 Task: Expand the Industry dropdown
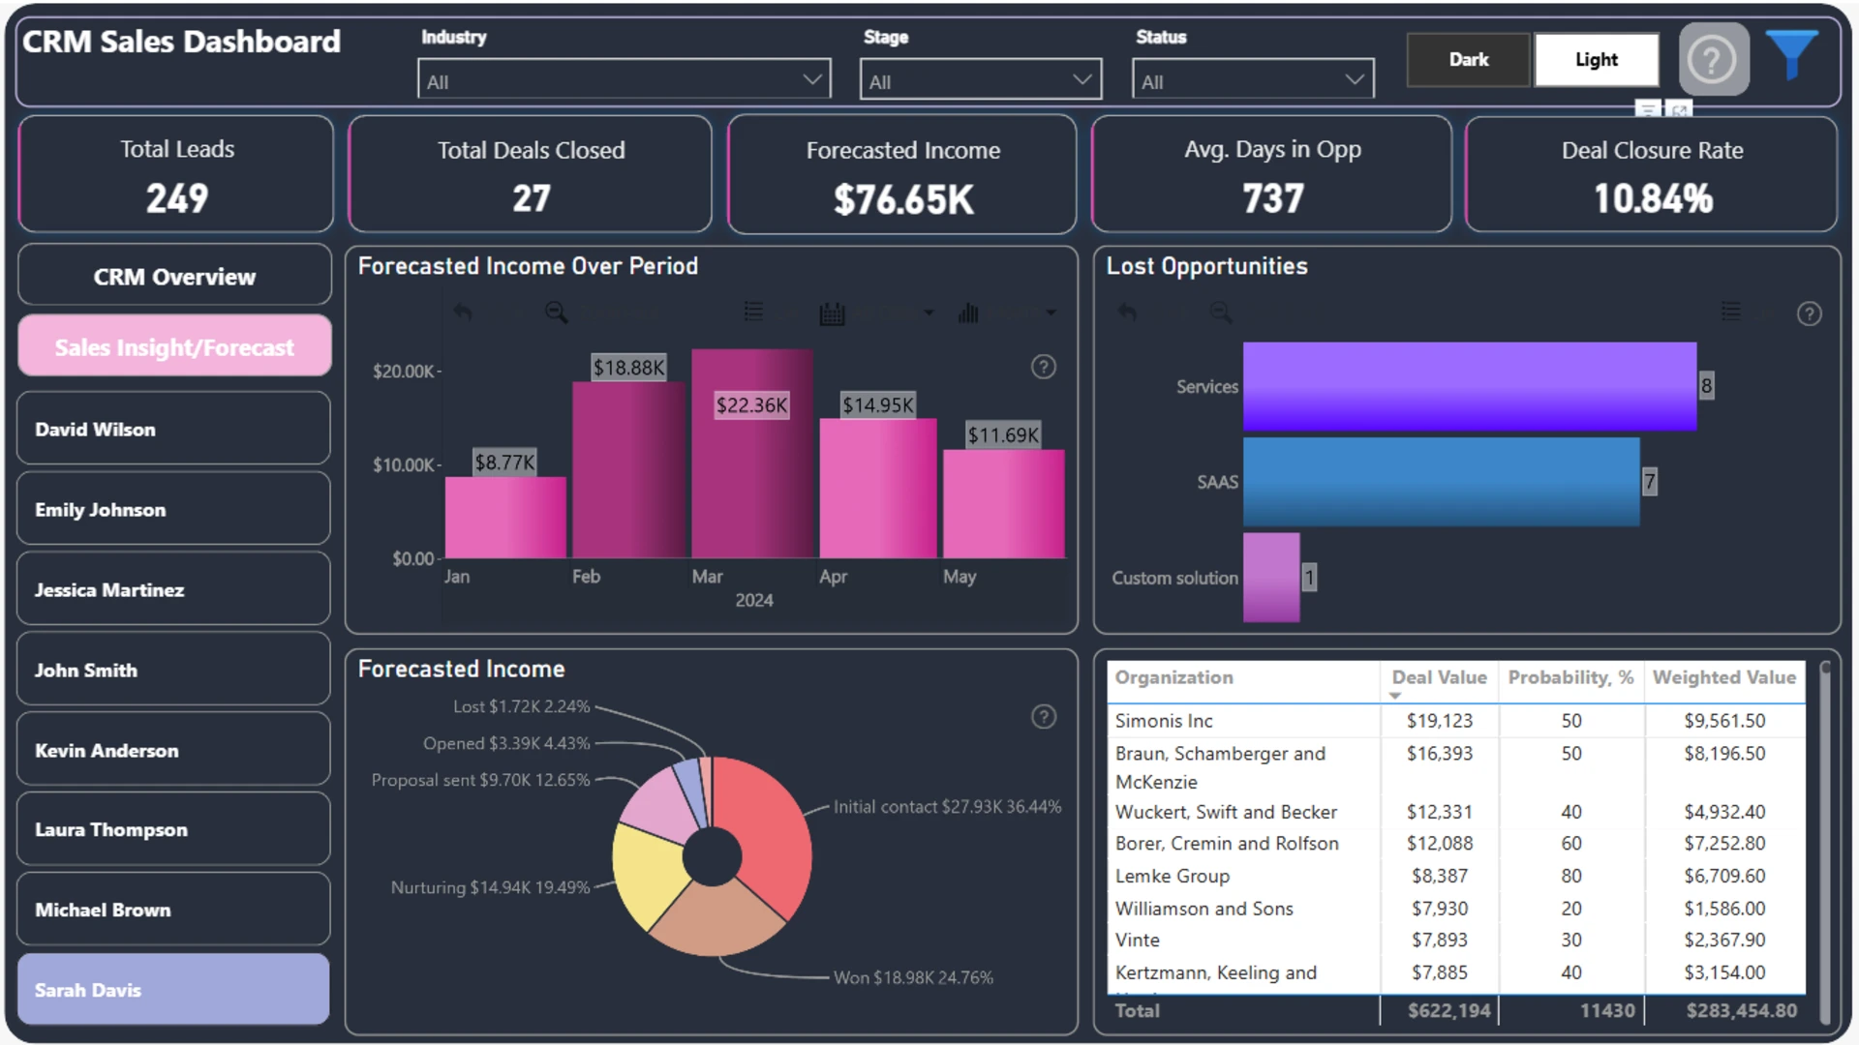625,79
